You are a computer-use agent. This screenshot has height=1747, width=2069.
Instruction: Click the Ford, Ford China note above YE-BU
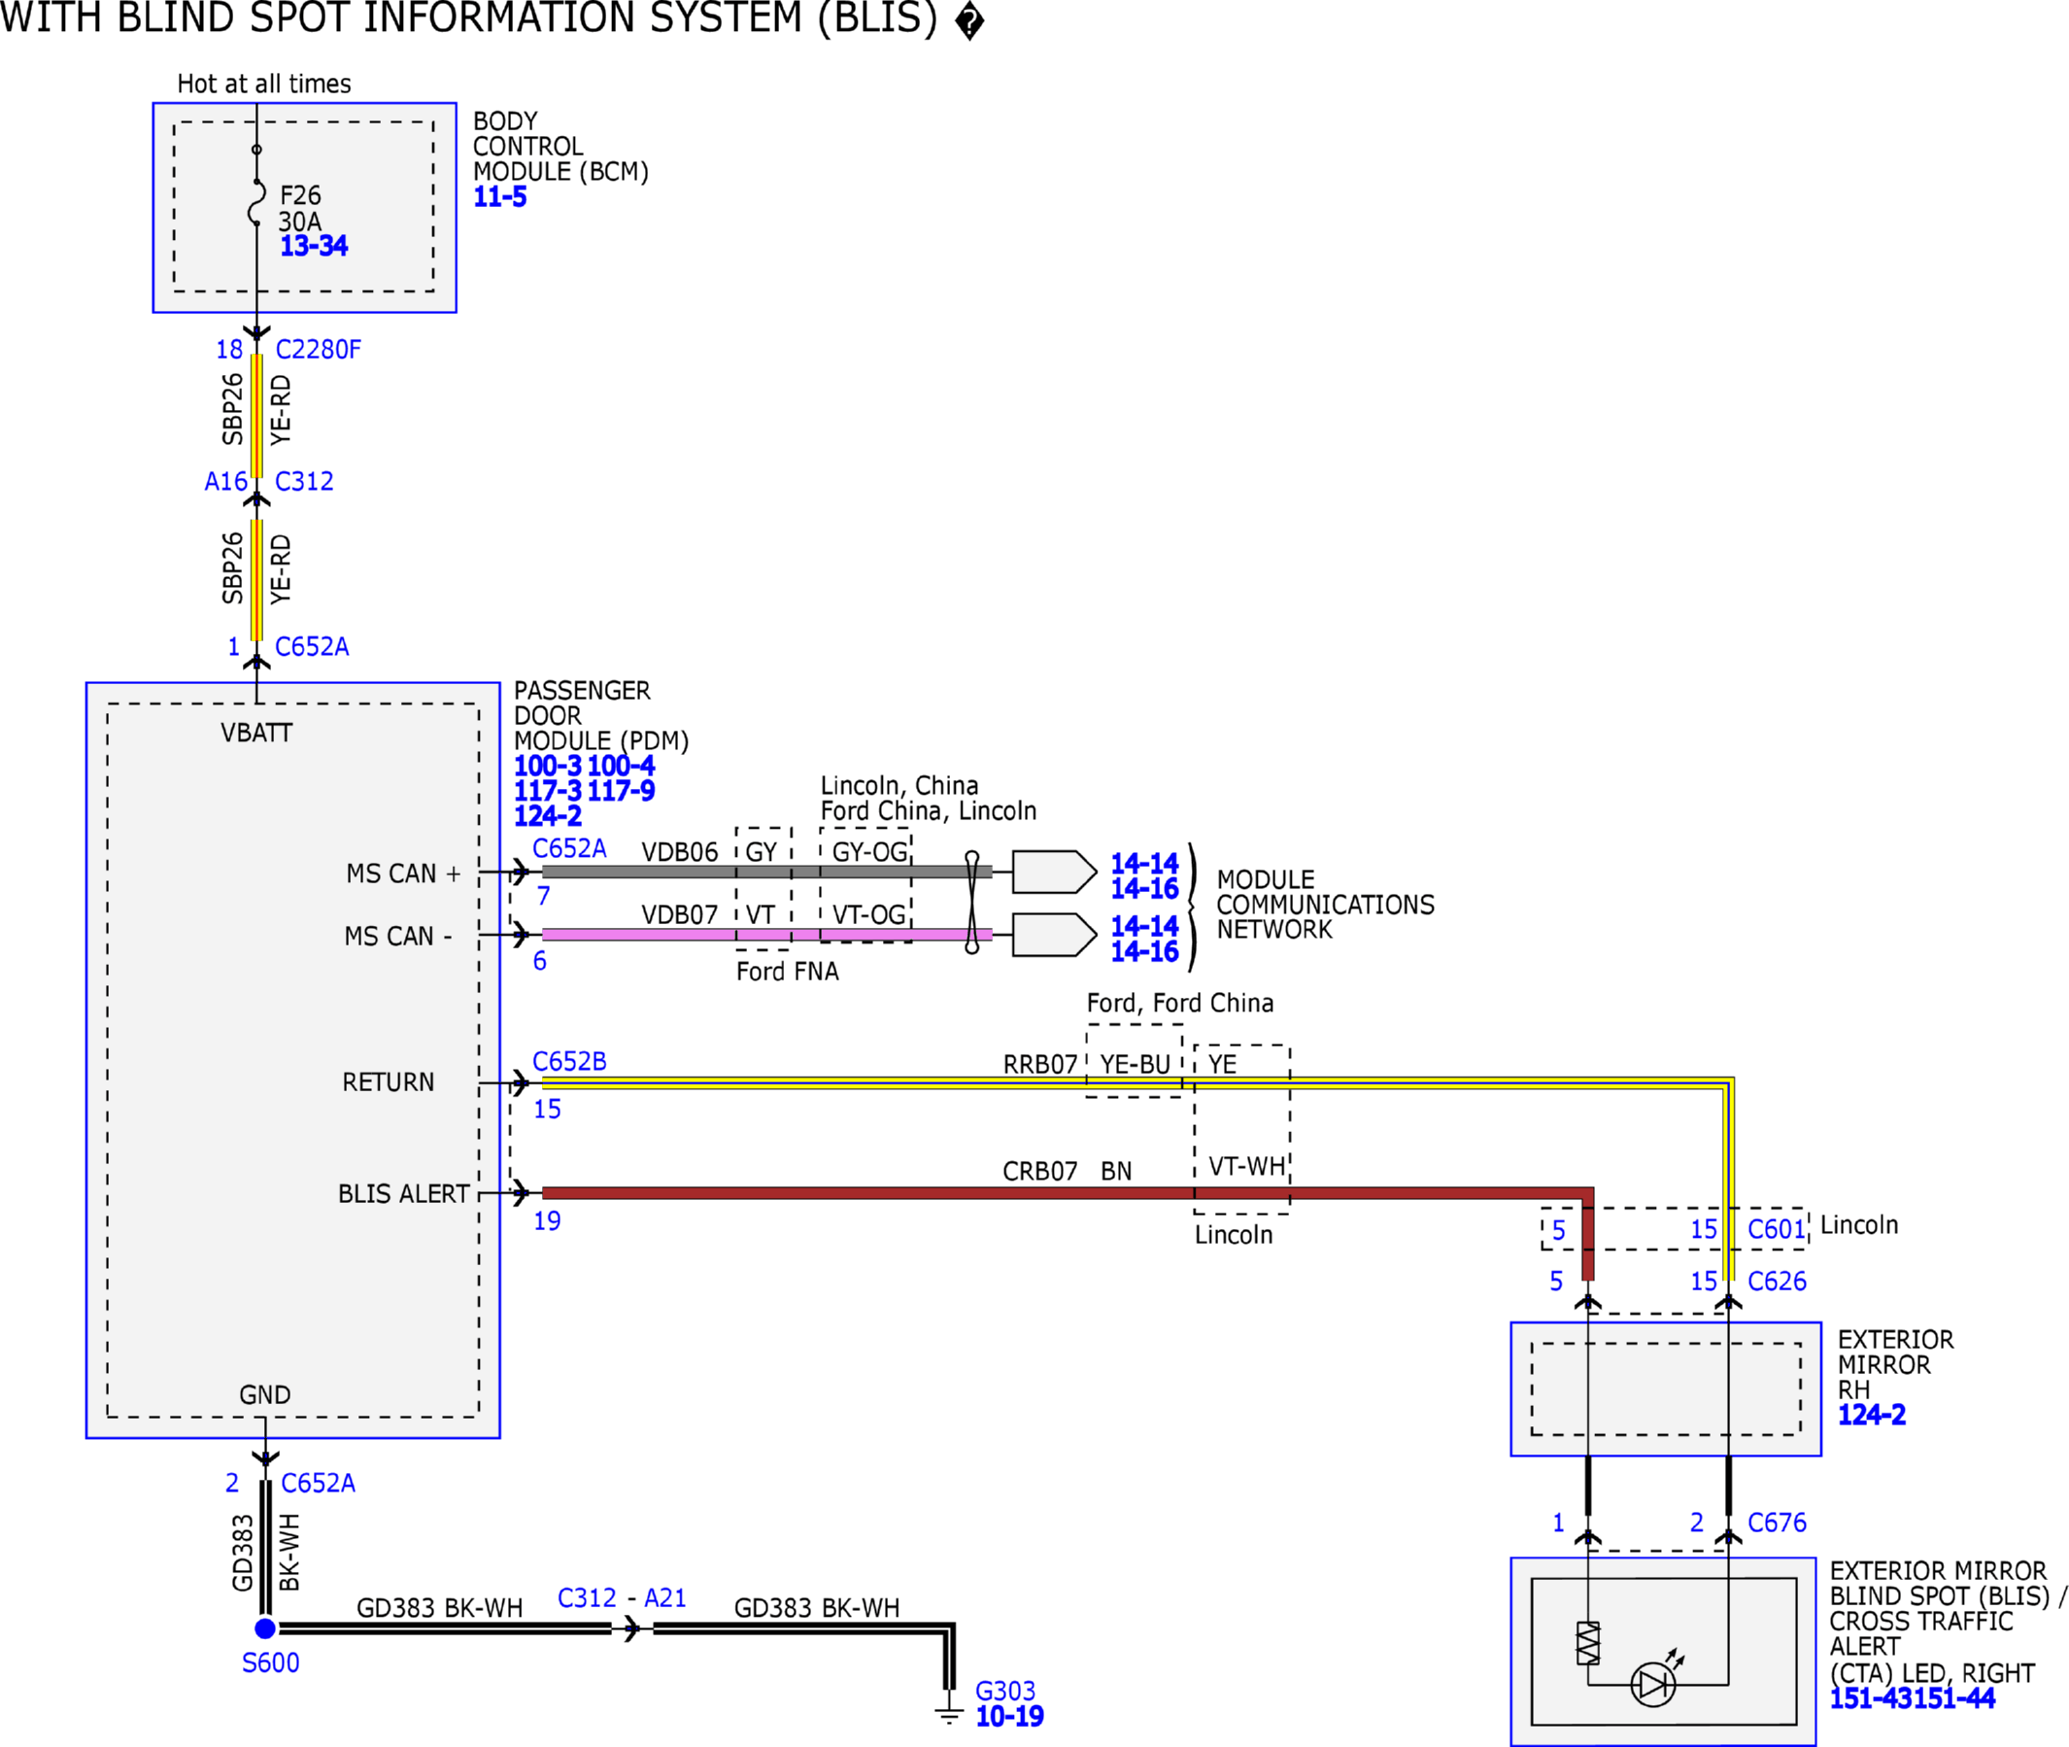point(1180,1004)
